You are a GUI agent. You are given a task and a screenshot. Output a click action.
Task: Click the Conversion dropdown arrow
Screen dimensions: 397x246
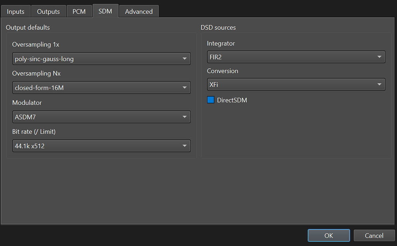point(380,84)
